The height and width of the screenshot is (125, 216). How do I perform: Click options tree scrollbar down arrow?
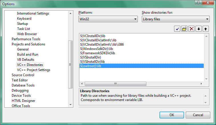(x=70, y=105)
